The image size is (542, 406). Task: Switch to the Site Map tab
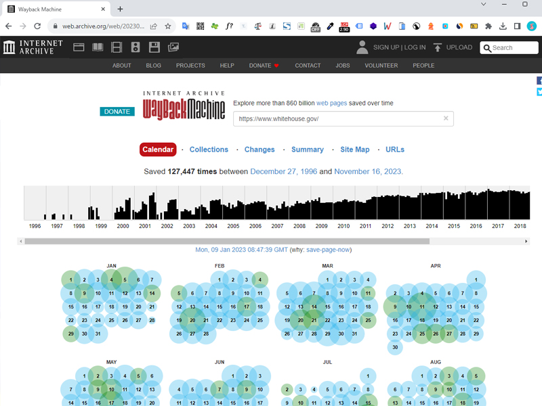click(355, 150)
